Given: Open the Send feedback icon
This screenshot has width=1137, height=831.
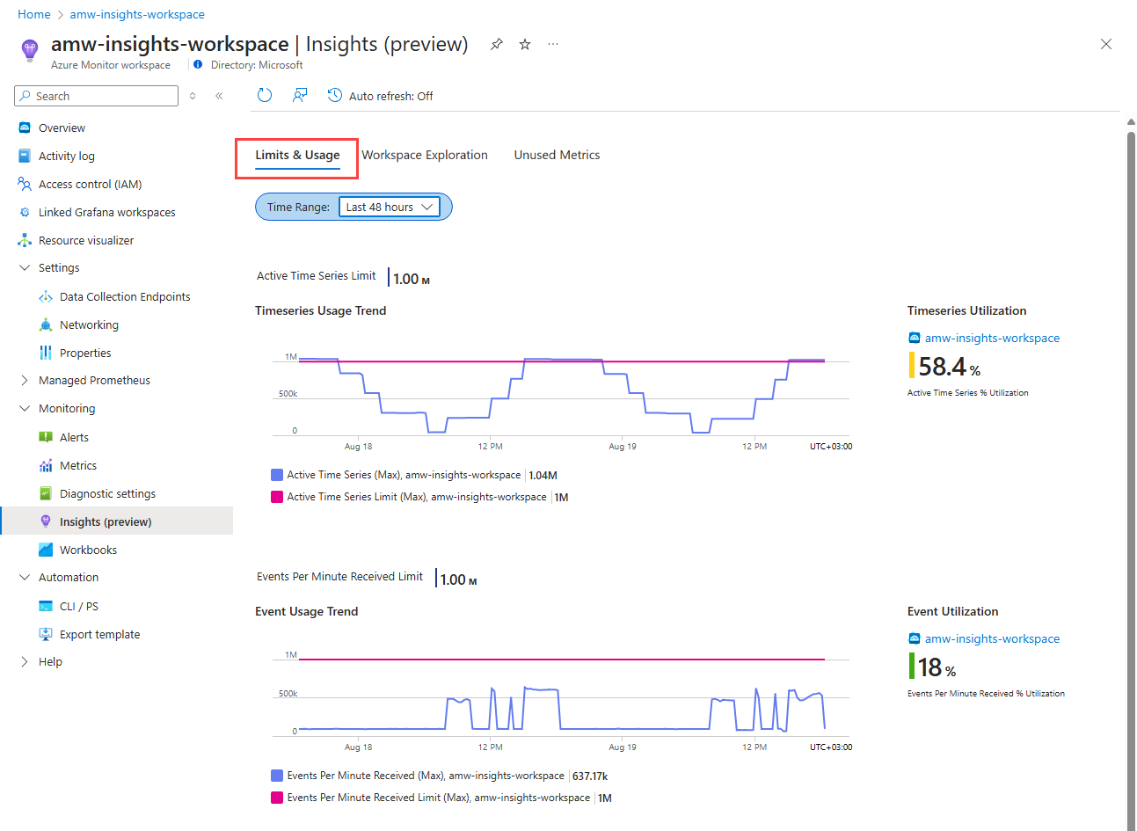Looking at the screenshot, I should pyautogui.click(x=300, y=95).
